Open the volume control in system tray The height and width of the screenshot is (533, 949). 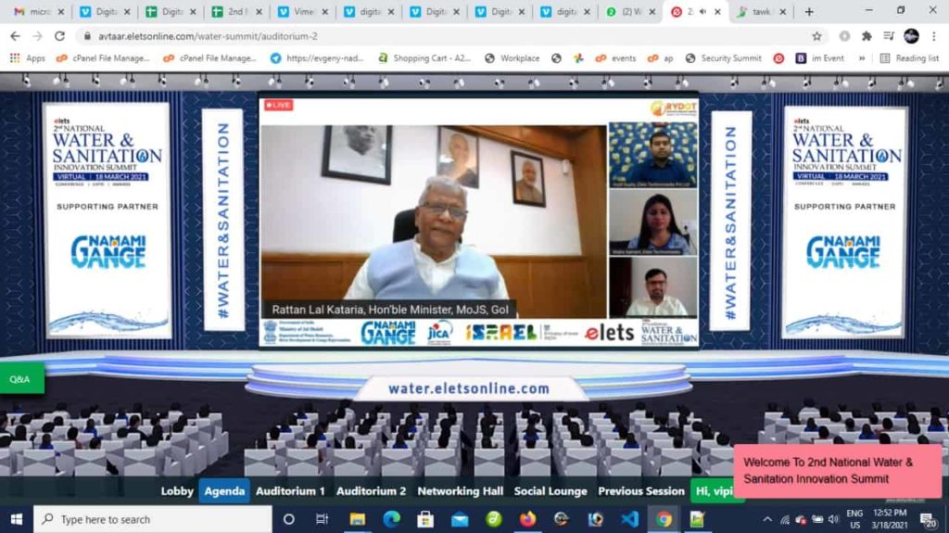(x=833, y=520)
